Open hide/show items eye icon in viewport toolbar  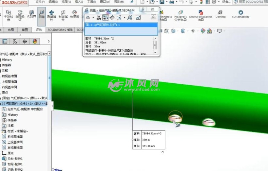tap(194, 31)
